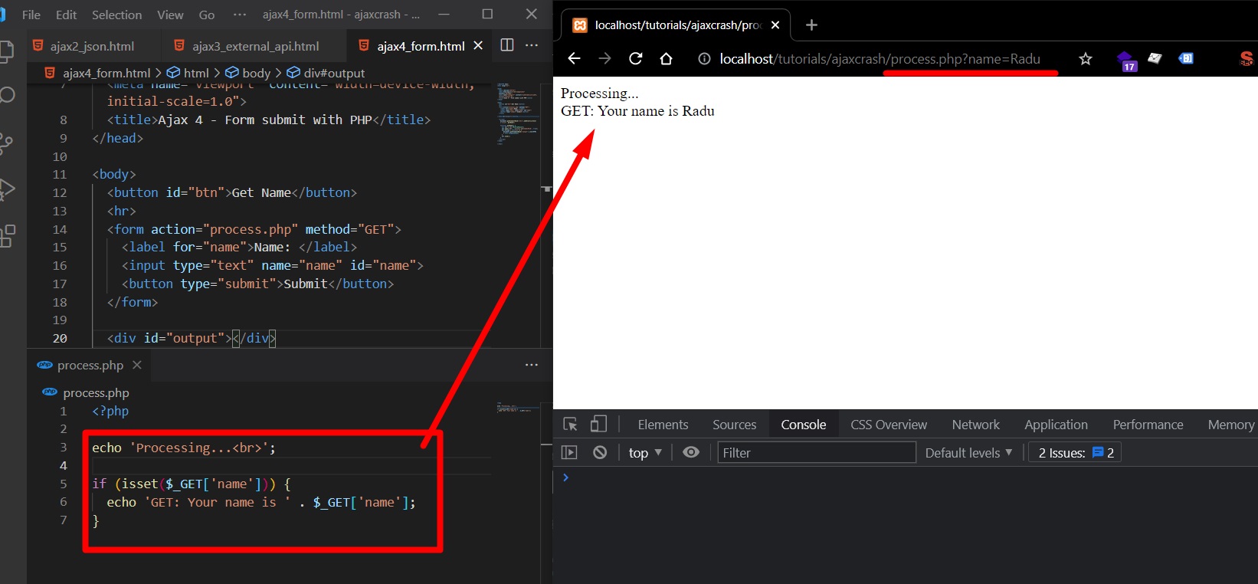Click the console prompt chevron

pos(565,477)
